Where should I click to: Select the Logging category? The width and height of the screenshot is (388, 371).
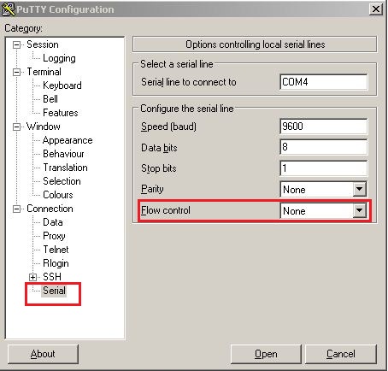pos(59,58)
